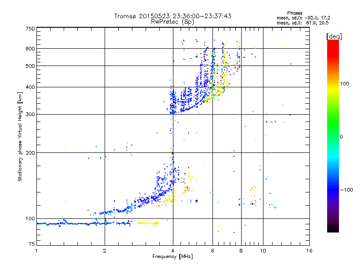Click the '100' colorbar tick label
Viewport: 364px width, 273px height.
click(x=344, y=84)
